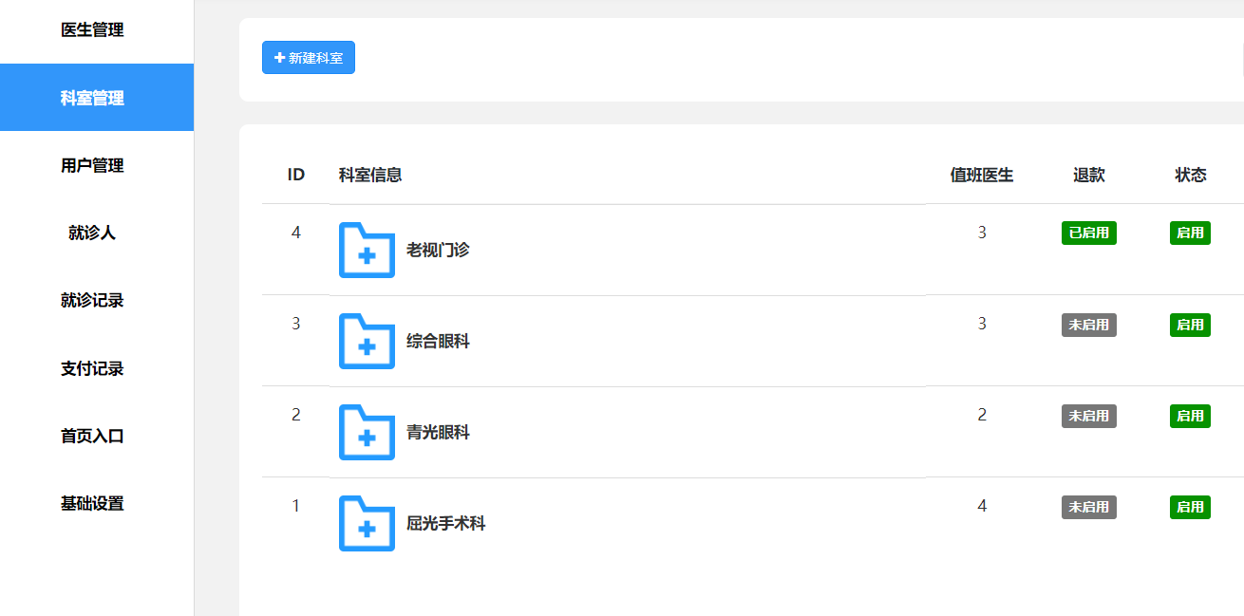Open 支付记录 in the sidebar

pos(92,368)
